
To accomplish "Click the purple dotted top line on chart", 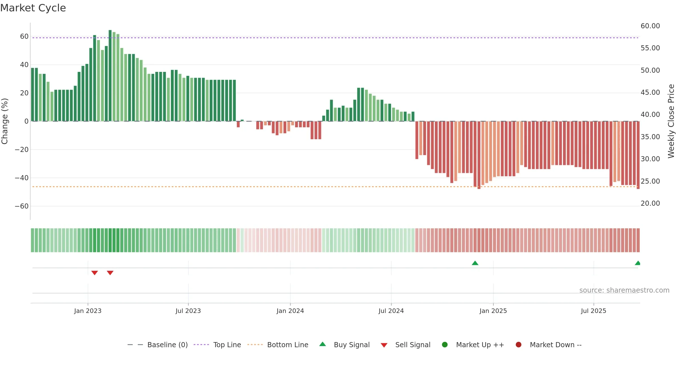I will [335, 38].
